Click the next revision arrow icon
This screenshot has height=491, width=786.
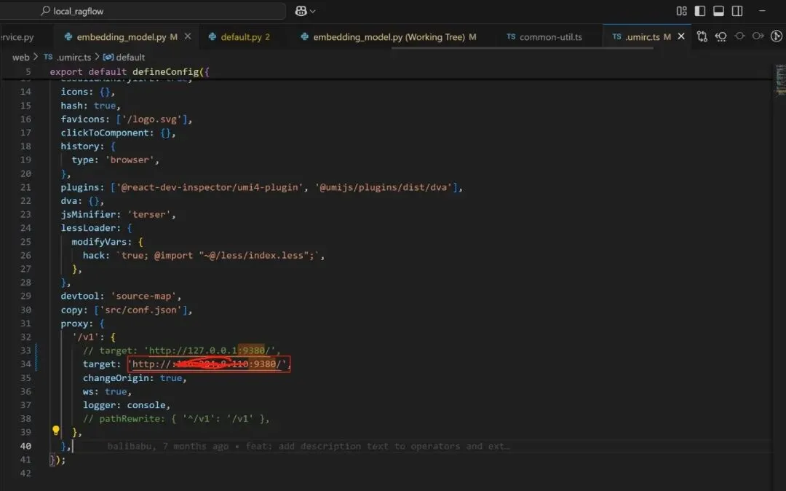pyautogui.click(x=758, y=36)
